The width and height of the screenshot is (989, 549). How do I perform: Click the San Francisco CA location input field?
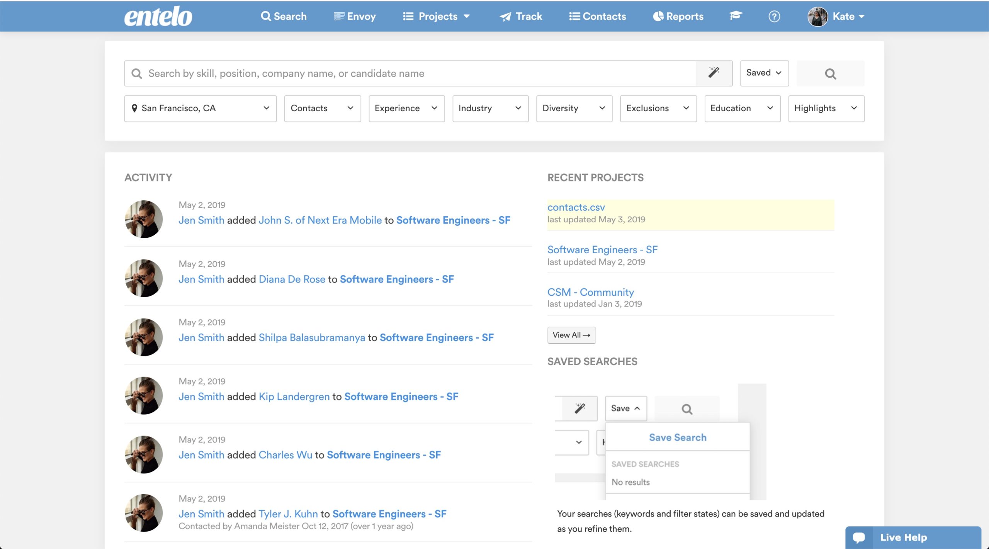click(x=199, y=108)
